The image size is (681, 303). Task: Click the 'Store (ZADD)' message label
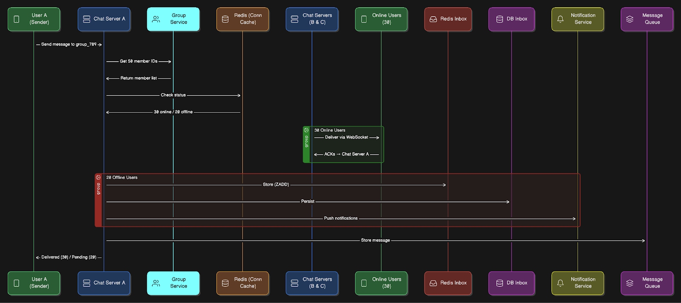point(276,184)
